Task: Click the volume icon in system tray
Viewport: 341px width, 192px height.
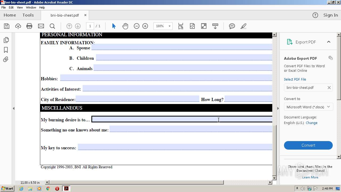Action: click(x=303, y=189)
